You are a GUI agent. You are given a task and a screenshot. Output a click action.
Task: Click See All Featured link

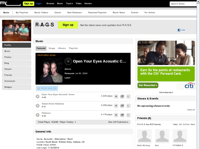pos(118,122)
